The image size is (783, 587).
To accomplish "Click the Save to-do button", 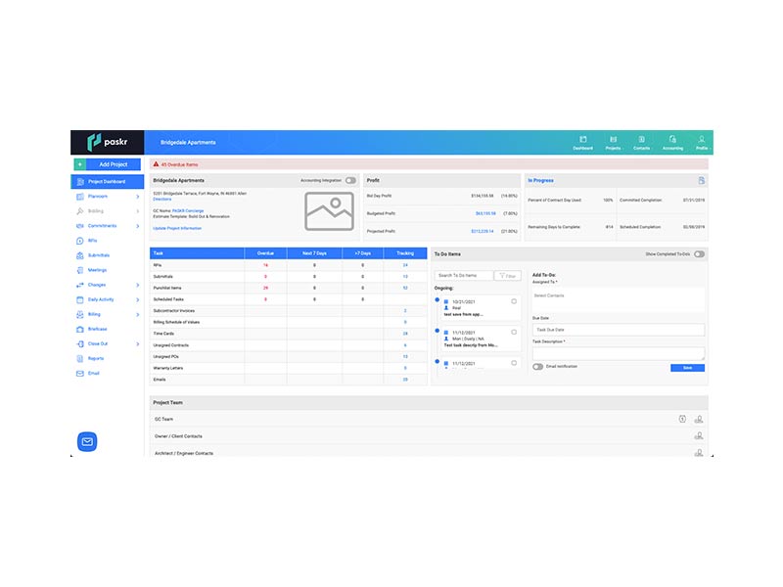I will click(x=688, y=368).
